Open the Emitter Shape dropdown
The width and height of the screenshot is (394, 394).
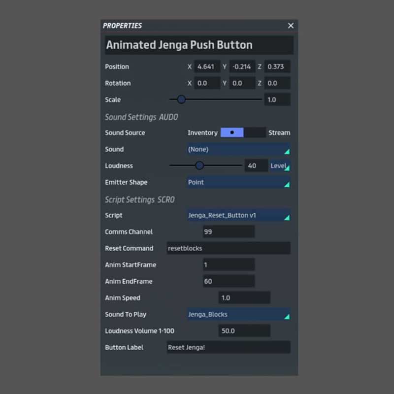point(238,182)
